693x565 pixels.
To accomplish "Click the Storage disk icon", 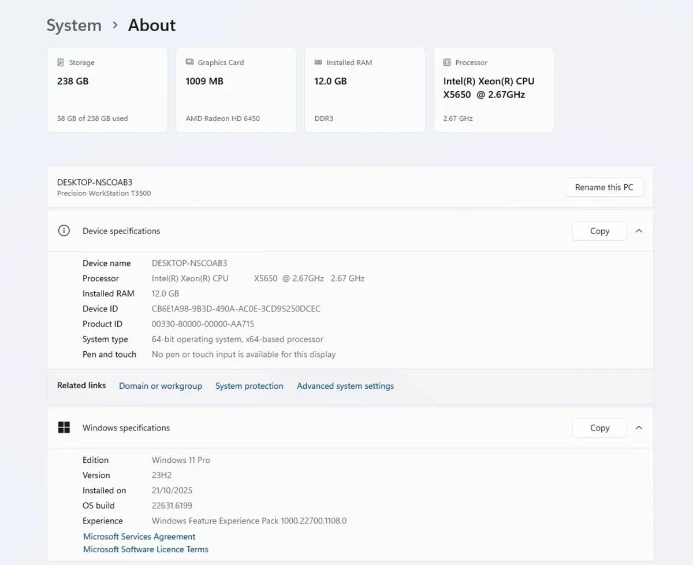I will (61, 62).
